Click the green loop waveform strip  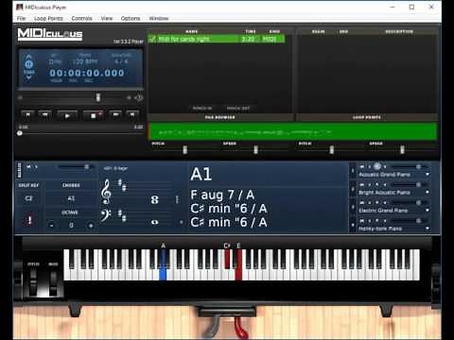293,131
